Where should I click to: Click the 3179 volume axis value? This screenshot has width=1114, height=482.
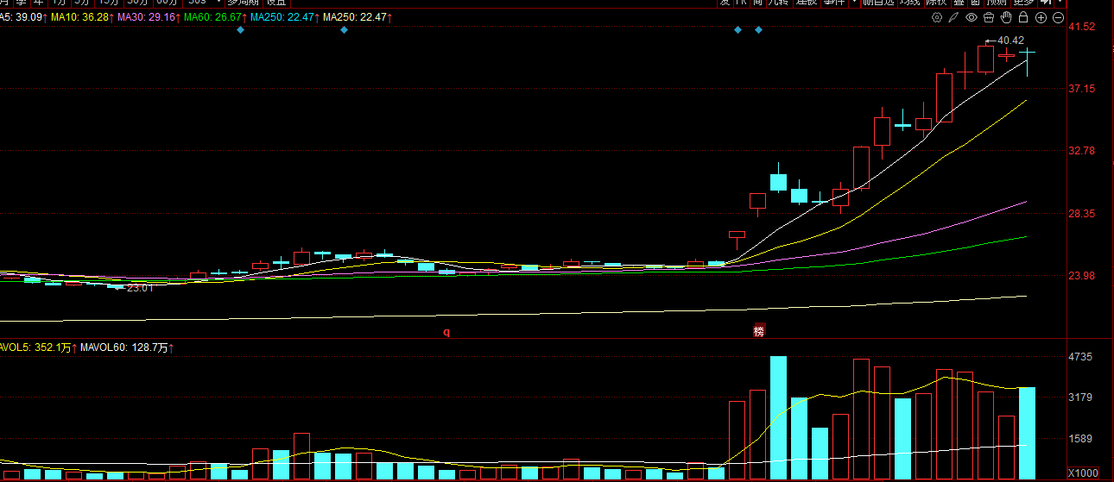pyautogui.click(x=1080, y=397)
